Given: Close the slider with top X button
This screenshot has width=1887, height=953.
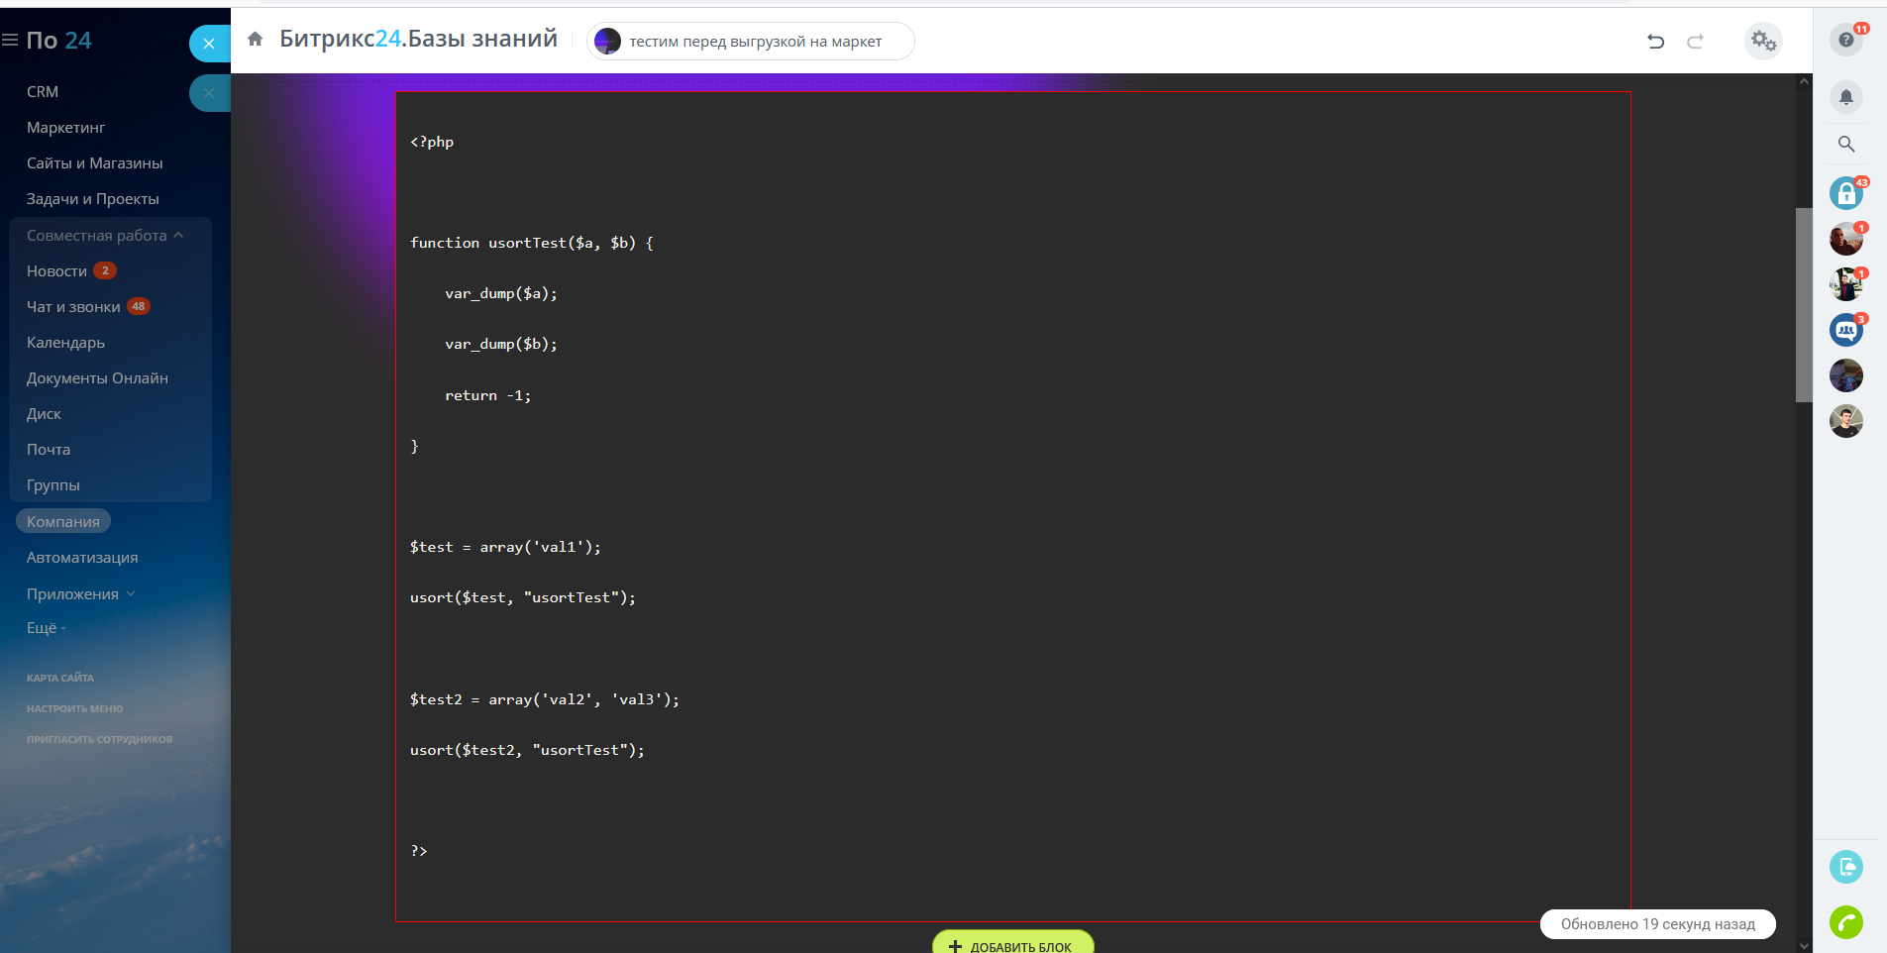Looking at the screenshot, I should (x=209, y=44).
